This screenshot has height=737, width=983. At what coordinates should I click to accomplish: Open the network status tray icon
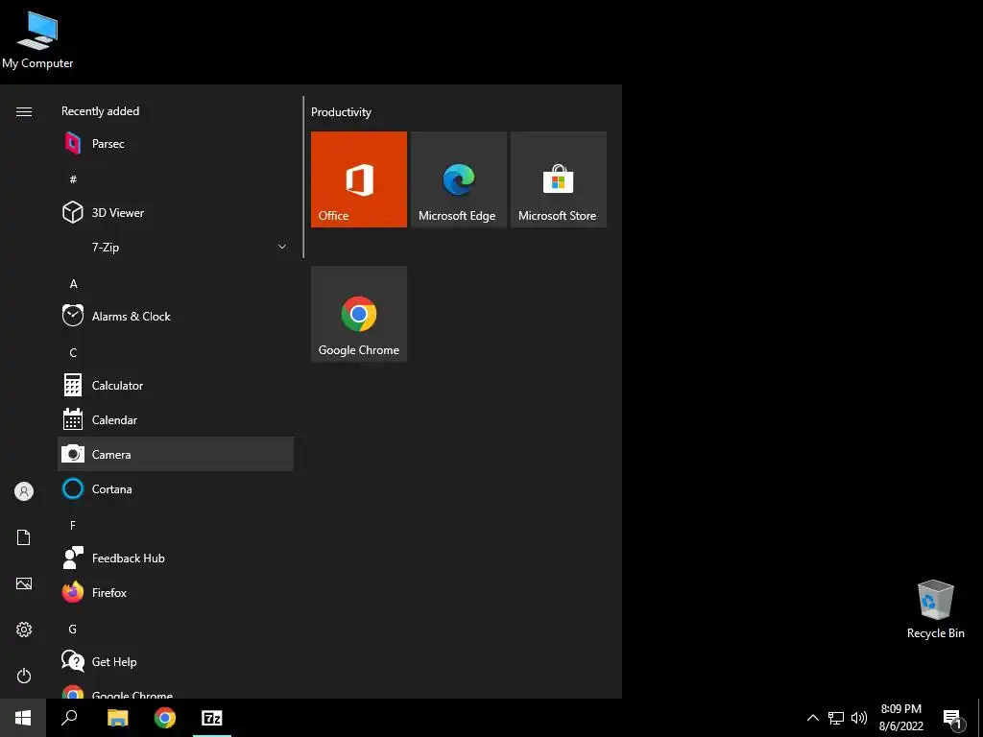(836, 718)
